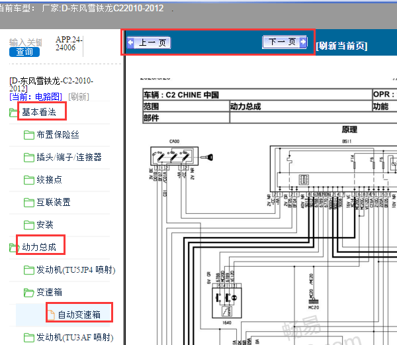Click the folder icon beside 基本看法
The image size is (397, 345).
coord(14,113)
